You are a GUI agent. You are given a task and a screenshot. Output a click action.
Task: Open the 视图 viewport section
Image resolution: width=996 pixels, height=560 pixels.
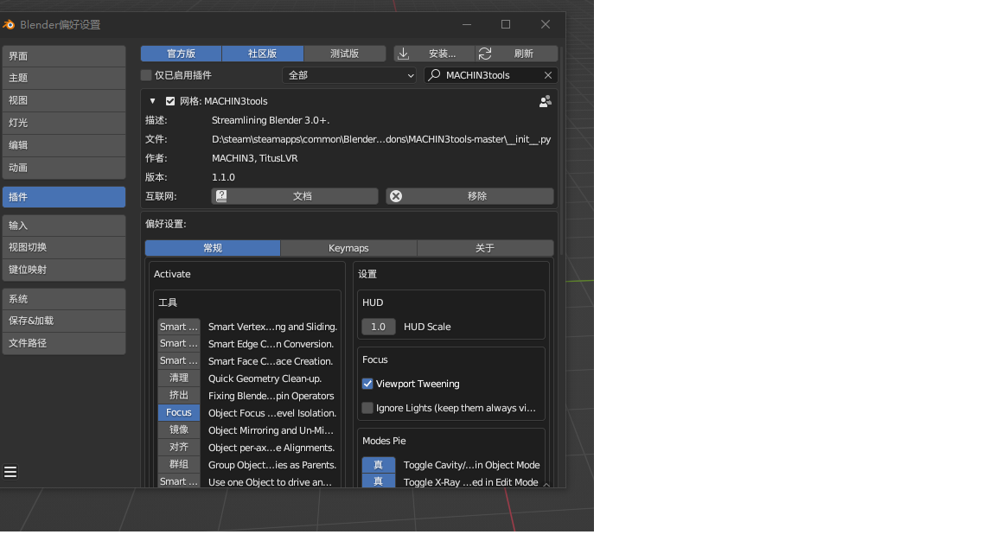(63, 100)
